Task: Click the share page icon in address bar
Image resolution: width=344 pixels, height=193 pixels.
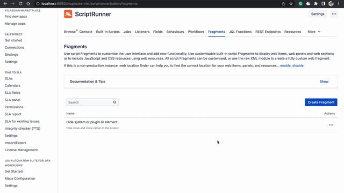Action: [283, 4]
